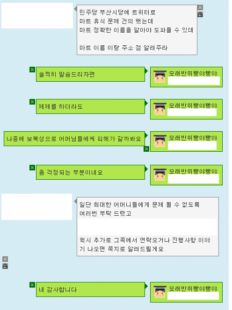
Task: Open the avatar beside '좀 걱정되는 부분이네요'
Action: tap(159, 175)
